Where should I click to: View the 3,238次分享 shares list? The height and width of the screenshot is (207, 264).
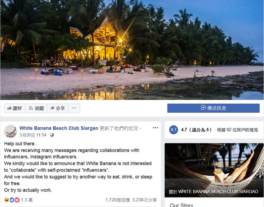[144, 200]
